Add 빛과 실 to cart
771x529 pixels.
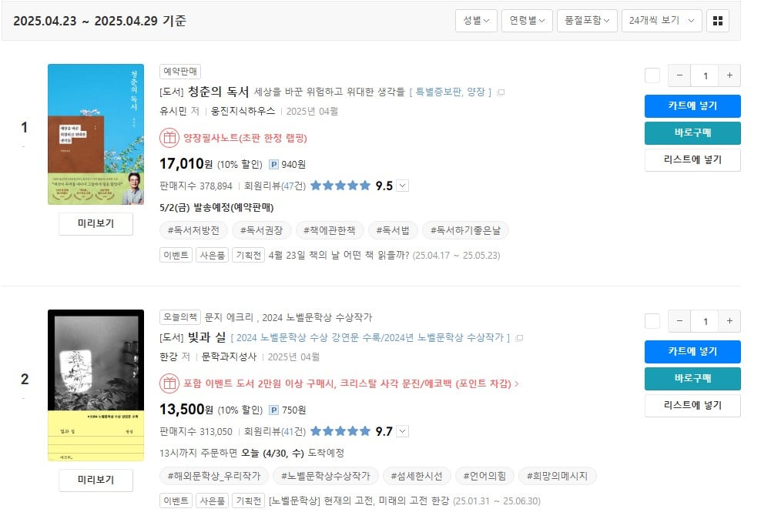click(692, 352)
